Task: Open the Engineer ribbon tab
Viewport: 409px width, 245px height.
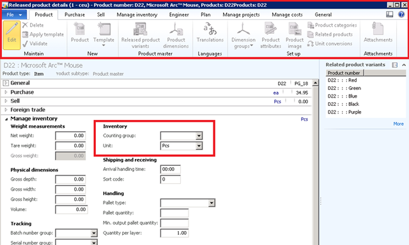Action: tap(179, 15)
